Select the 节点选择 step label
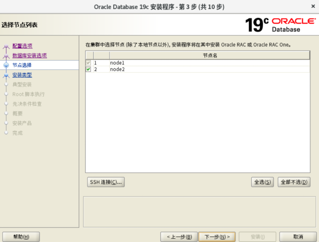 [22, 65]
